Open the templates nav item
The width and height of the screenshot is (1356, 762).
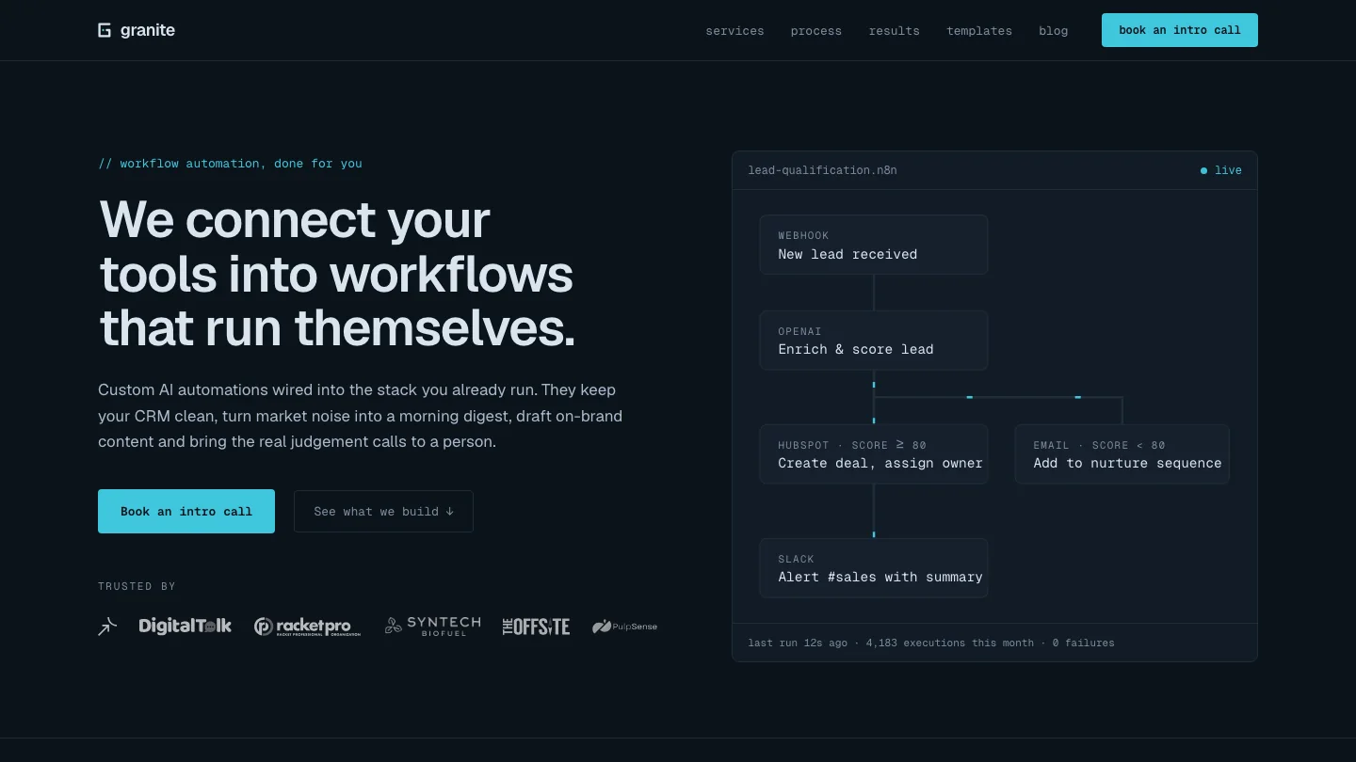(979, 31)
